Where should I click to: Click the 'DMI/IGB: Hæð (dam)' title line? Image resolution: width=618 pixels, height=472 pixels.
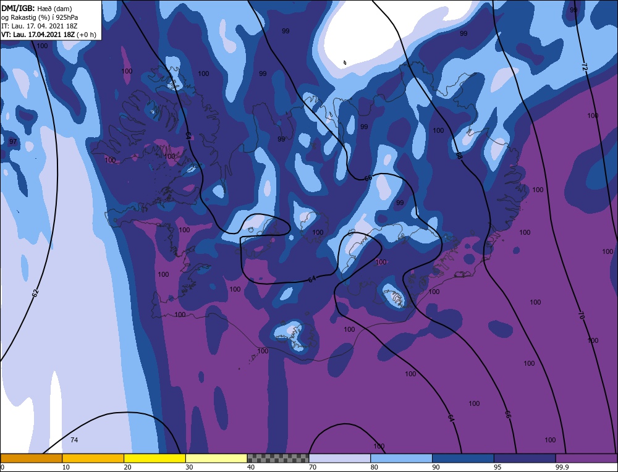(36, 8)
